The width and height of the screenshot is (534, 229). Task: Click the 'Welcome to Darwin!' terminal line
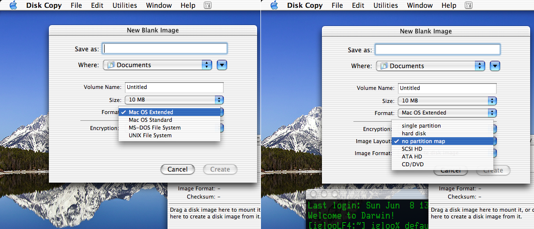coord(351,215)
